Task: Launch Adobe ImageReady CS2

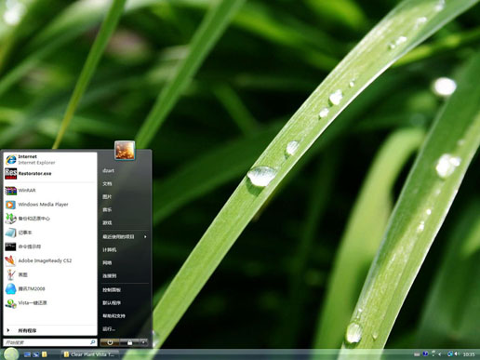Action: [50, 260]
